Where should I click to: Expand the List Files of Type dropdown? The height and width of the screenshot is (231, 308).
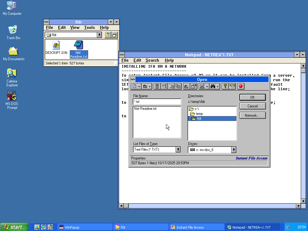coord(178,149)
